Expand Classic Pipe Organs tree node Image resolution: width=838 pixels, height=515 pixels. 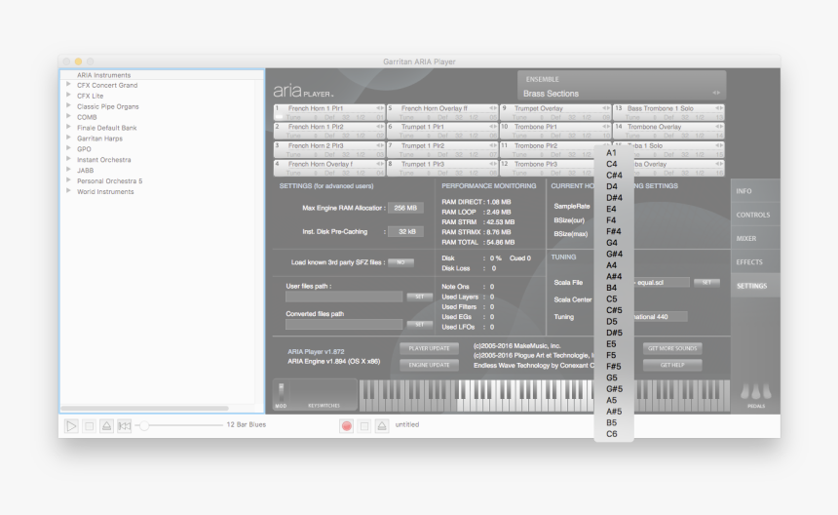pos(68,106)
